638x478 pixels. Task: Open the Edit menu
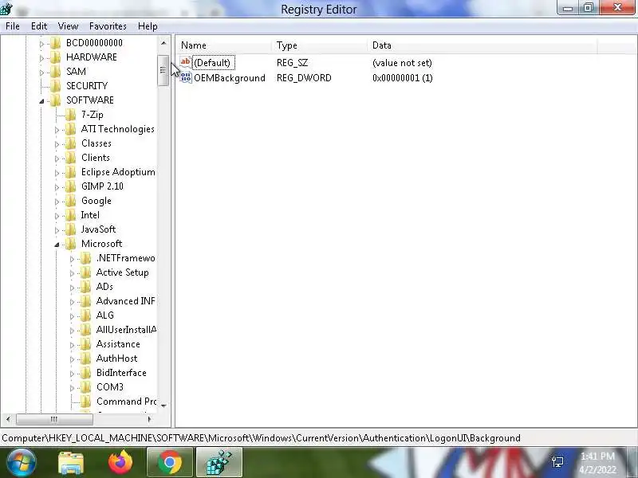[x=39, y=26]
